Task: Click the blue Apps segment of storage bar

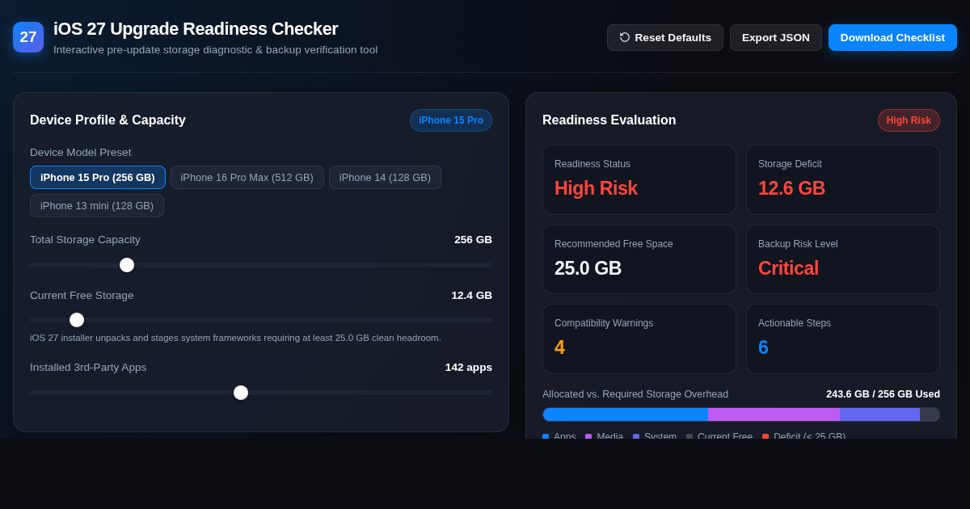Action: coord(626,414)
